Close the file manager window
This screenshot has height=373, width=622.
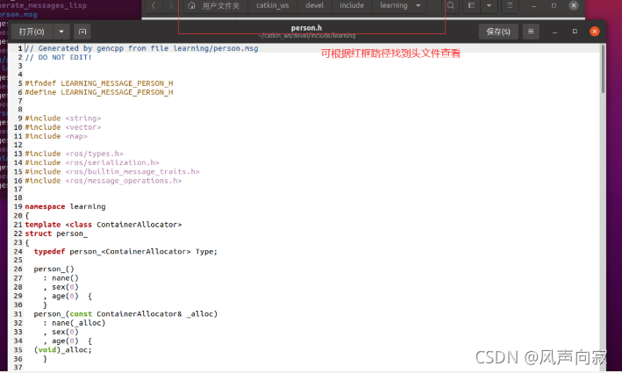pos(574,5)
